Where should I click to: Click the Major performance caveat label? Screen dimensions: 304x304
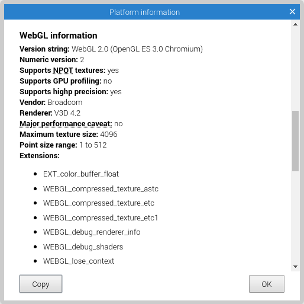66,124
